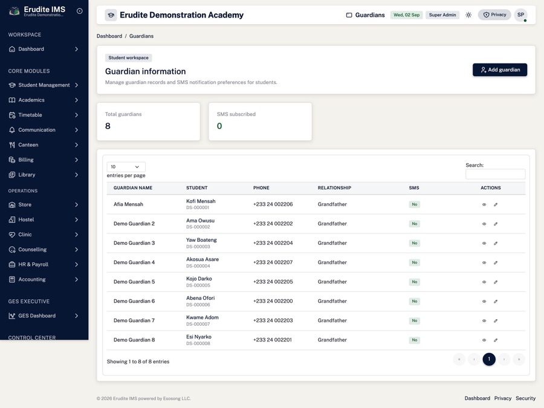
Task: View Afia Mensah guardian details eye icon
Action: pyautogui.click(x=484, y=204)
